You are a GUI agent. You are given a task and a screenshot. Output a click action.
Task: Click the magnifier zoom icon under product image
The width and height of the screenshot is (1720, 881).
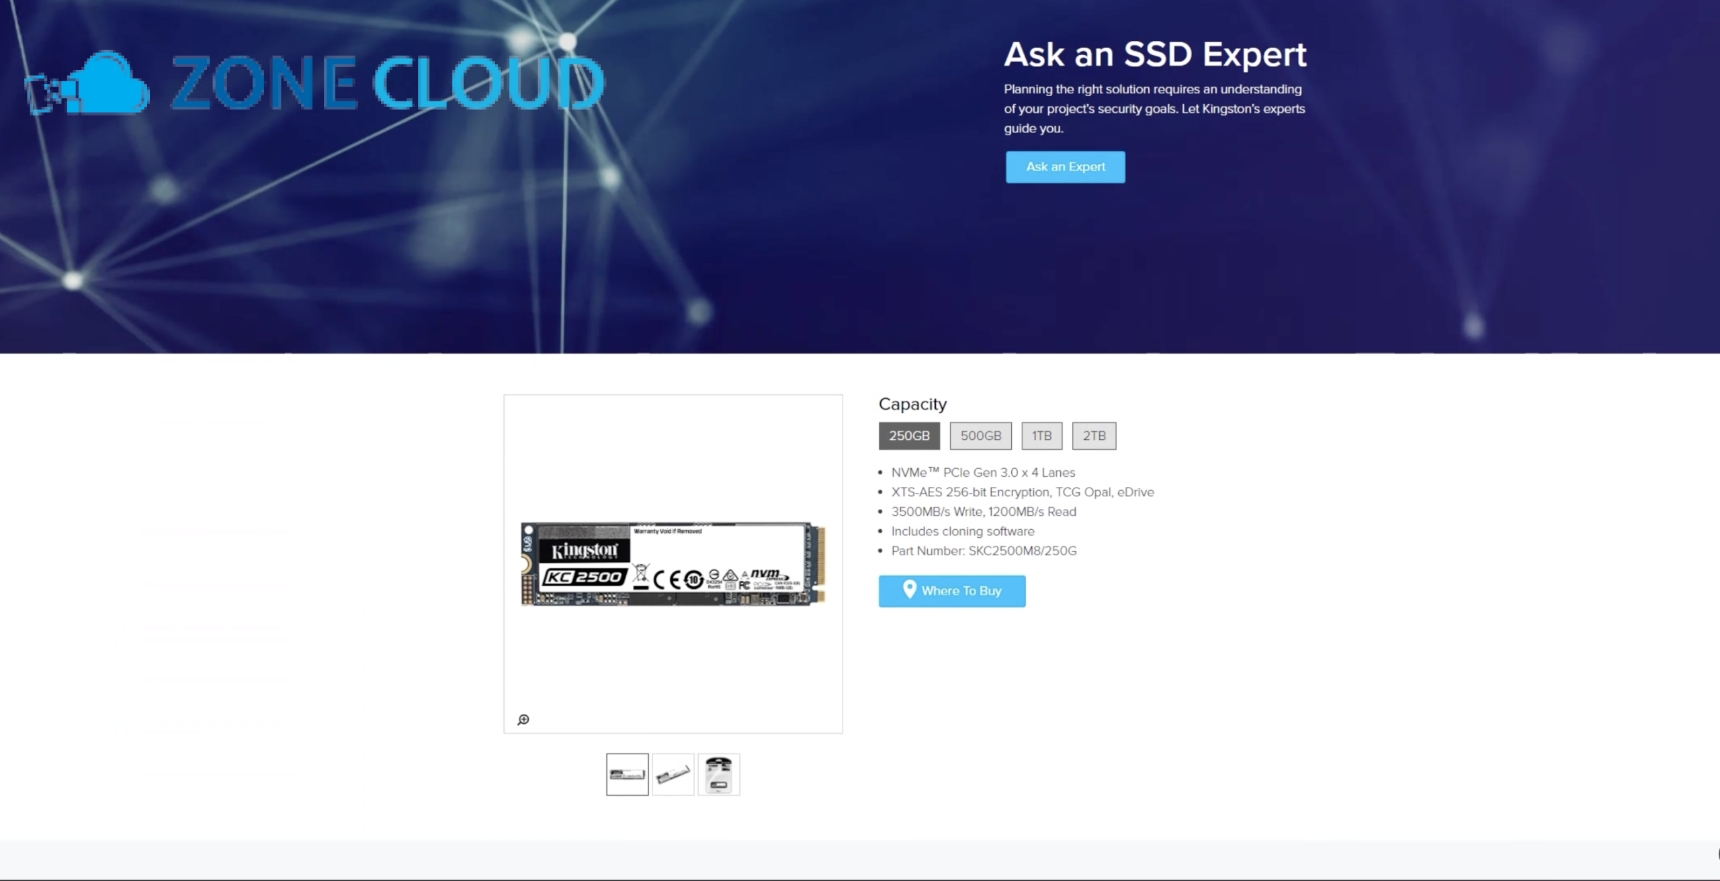click(523, 720)
